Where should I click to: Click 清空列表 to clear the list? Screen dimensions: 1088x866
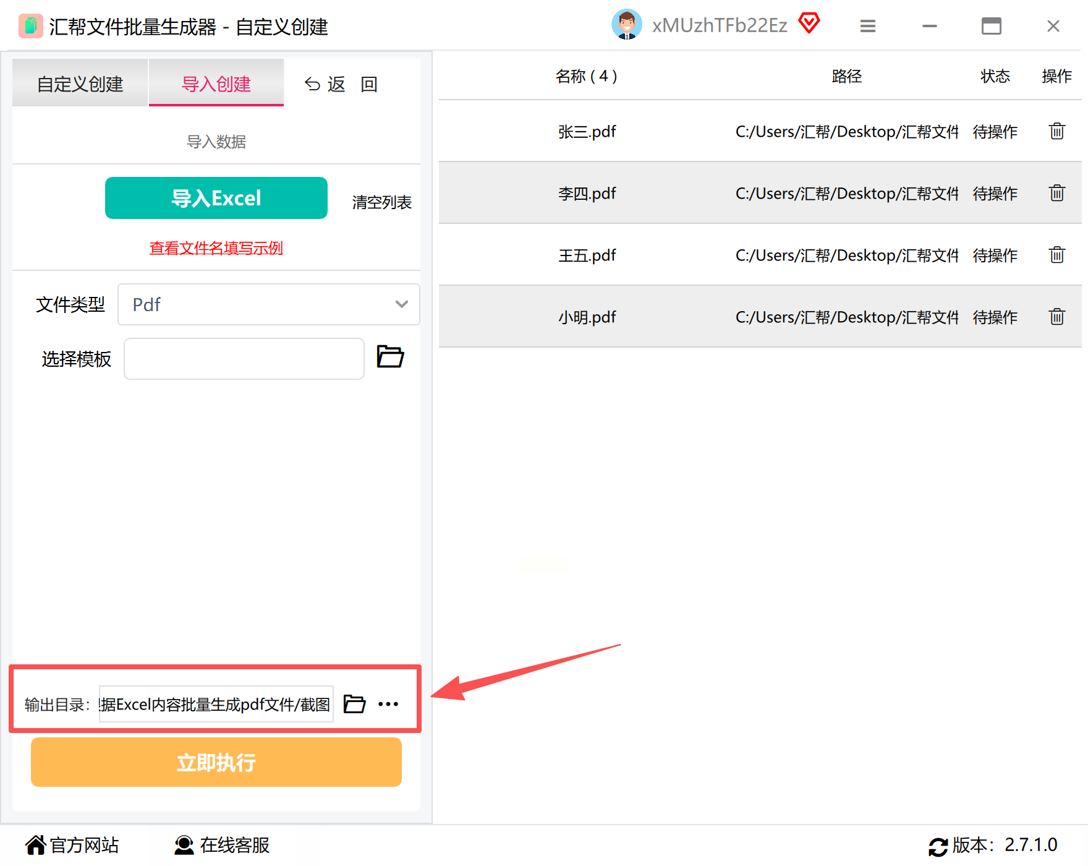tap(381, 202)
